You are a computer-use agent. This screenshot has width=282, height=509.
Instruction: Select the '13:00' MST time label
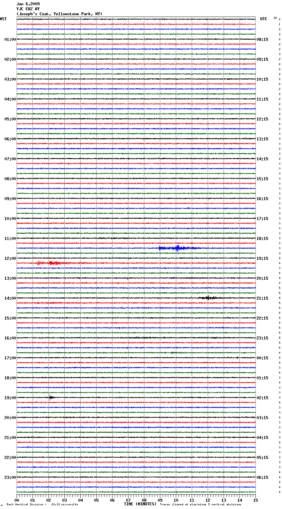pyautogui.click(x=10, y=278)
